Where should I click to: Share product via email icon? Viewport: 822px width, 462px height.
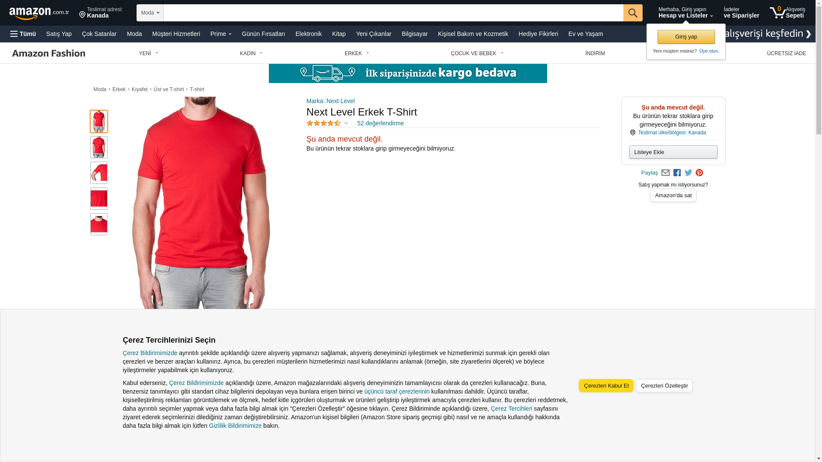coord(665,173)
